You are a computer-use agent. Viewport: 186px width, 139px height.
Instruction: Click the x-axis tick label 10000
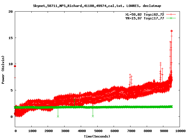[x=180, y=131]
